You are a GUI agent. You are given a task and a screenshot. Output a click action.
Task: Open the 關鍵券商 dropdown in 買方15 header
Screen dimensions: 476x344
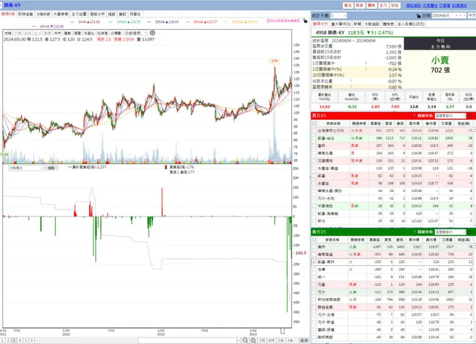[x=450, y=116]
